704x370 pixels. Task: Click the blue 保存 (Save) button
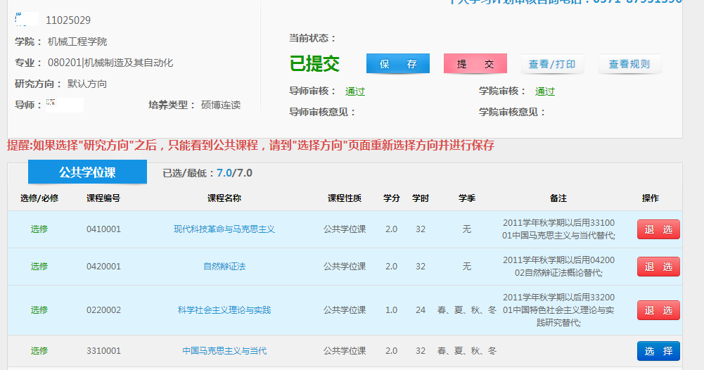398,64
